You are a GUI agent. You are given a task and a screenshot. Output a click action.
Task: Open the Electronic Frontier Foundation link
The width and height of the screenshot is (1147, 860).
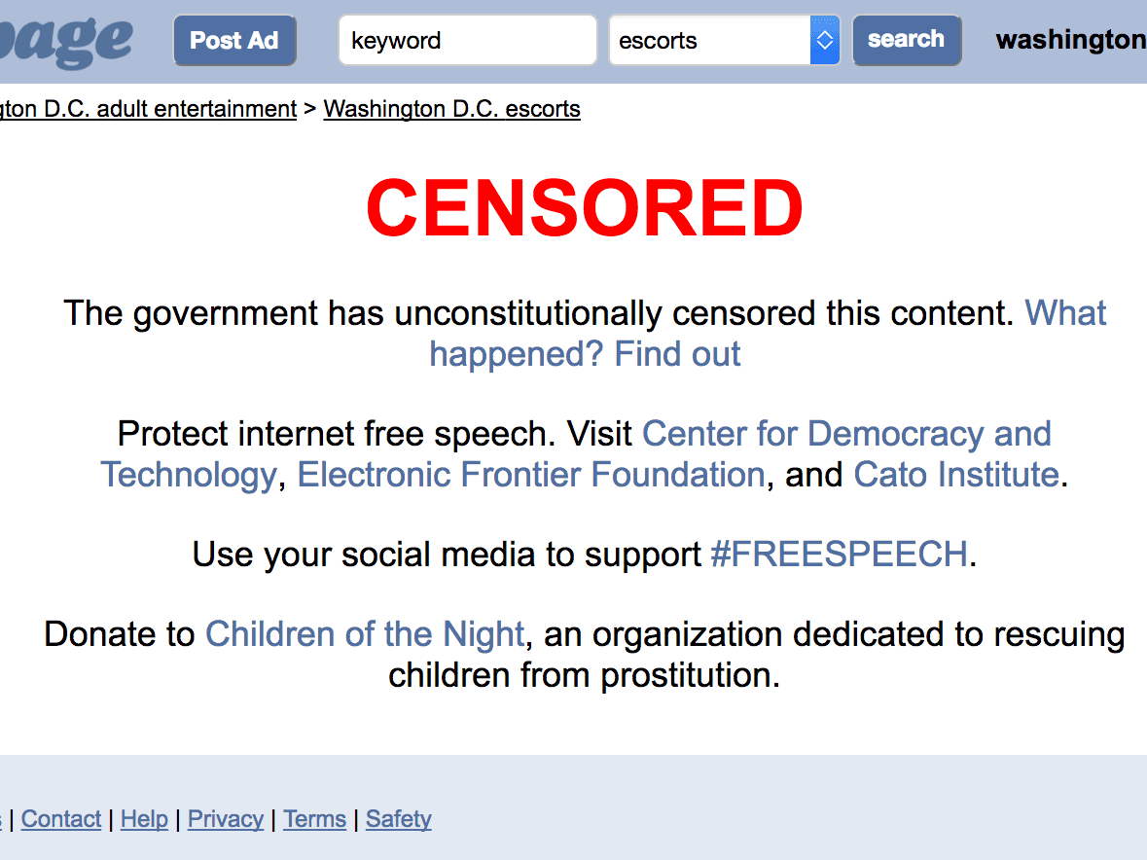pos(530,475)
